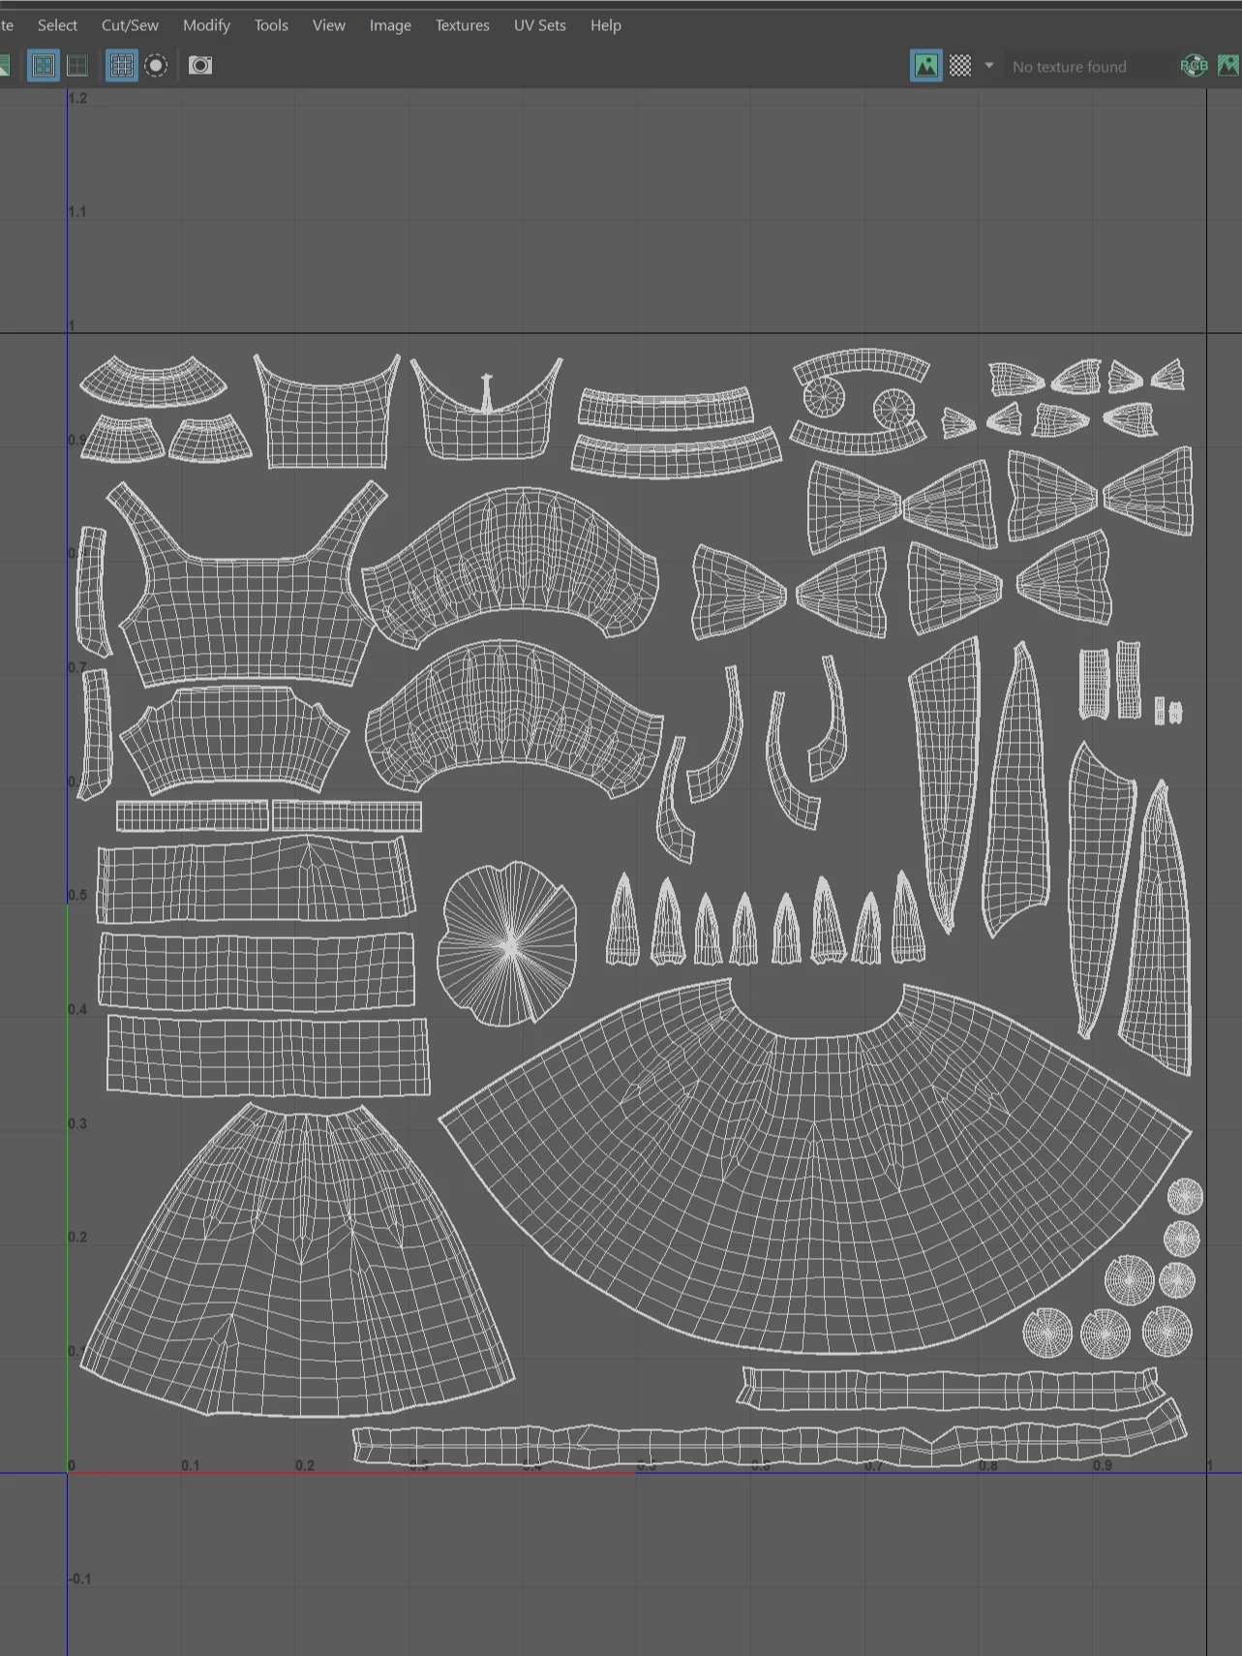Open the Select menu
Image resolution: width=1242 pixels, height=1656 pixels.
[x=57, y=25]
